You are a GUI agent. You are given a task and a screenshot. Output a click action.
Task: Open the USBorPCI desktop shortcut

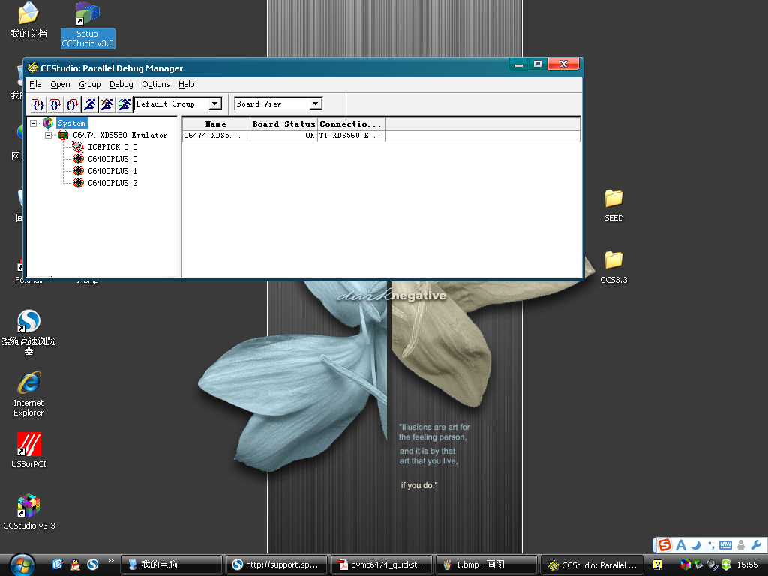click(x=29, y=450)
